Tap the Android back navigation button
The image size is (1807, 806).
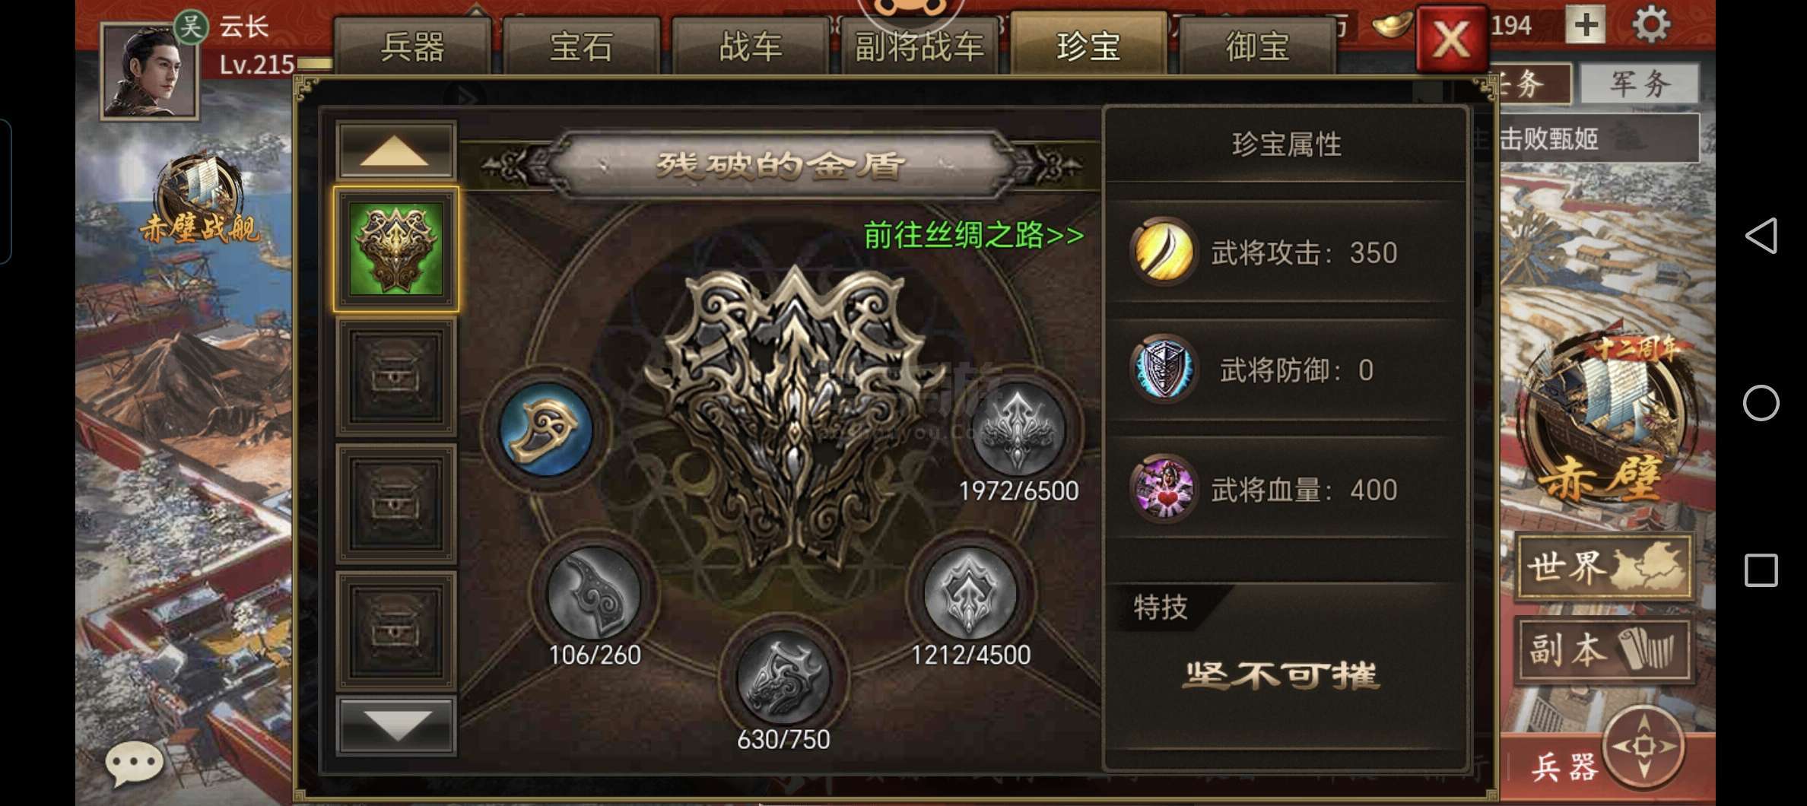pyautogui.click(x=1761, y=236)
